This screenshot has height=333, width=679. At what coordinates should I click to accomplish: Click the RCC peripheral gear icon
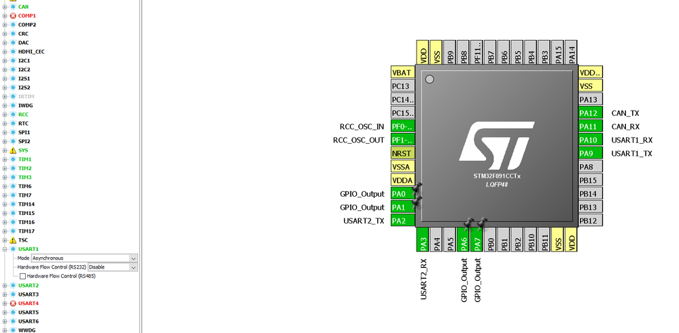click(13, 115)
